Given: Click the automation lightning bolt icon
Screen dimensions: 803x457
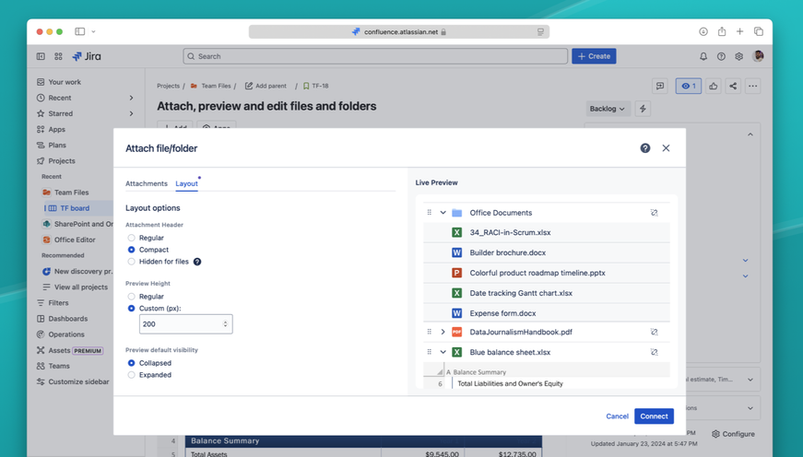Looking at the screenshot, I should [643, 109].
